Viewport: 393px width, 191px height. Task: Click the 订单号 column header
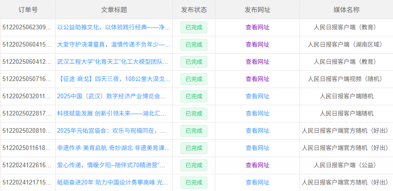pos(28,10)
